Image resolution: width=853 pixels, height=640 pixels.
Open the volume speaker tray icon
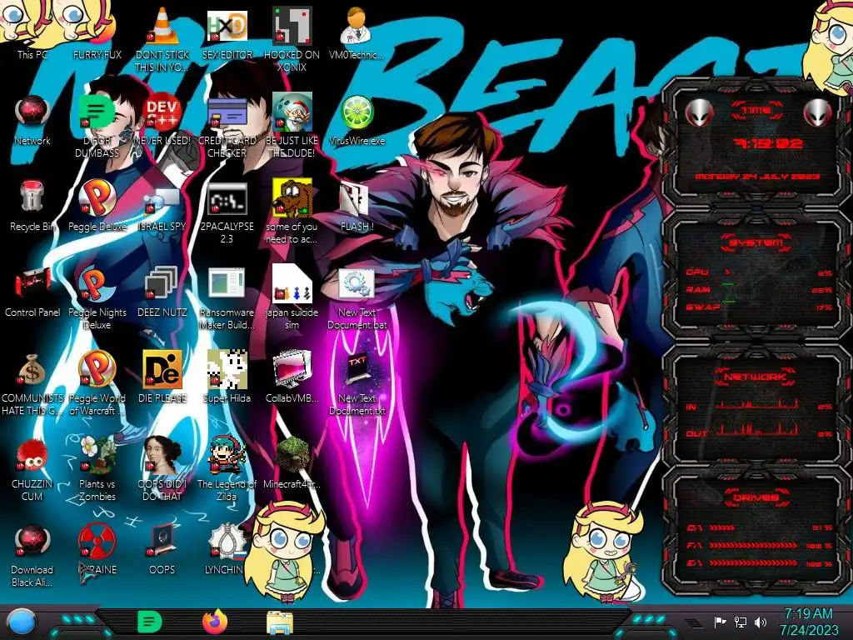tap(760, 622)
